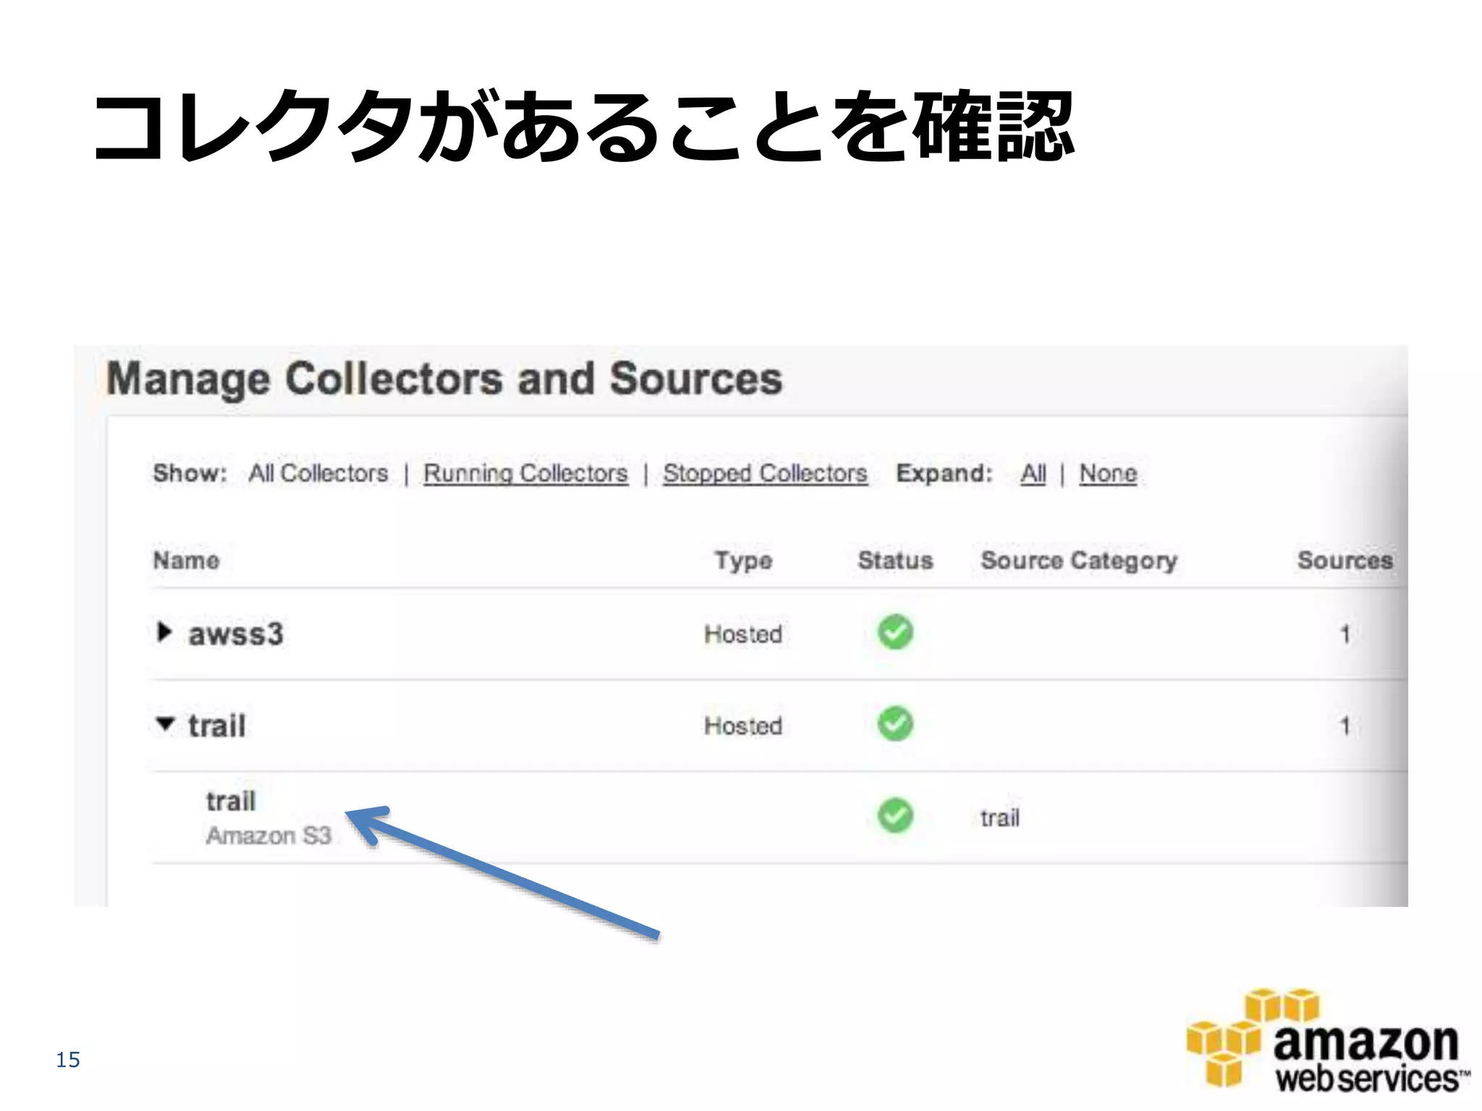
Task: Click the Amazon Web Services logo
Action: [x=1328, y=1040]
